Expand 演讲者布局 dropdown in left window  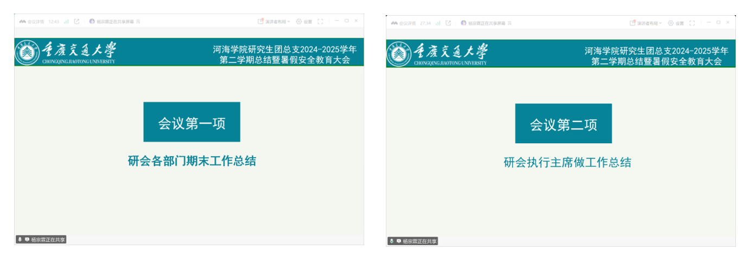pos(277,22)
